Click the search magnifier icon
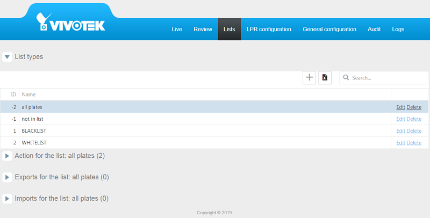 (346, 78)
